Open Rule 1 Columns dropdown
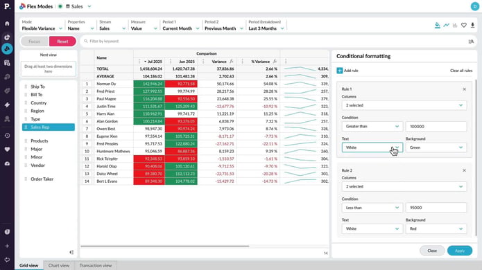482x270 pixels. point(404,105)
